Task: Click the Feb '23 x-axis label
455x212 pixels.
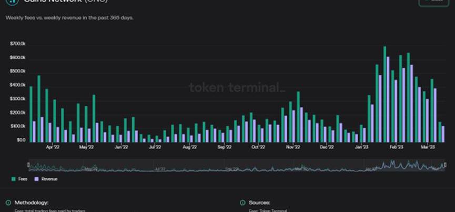Action: pos(396,148)
